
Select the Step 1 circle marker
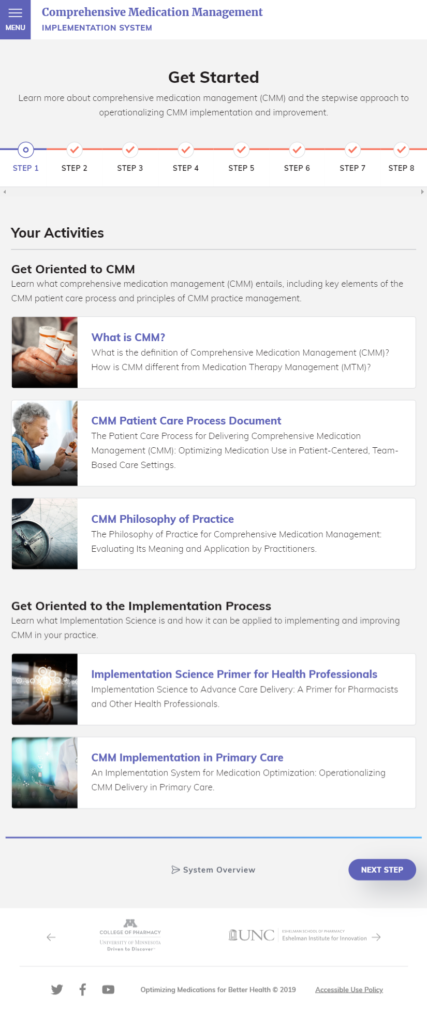26,150
